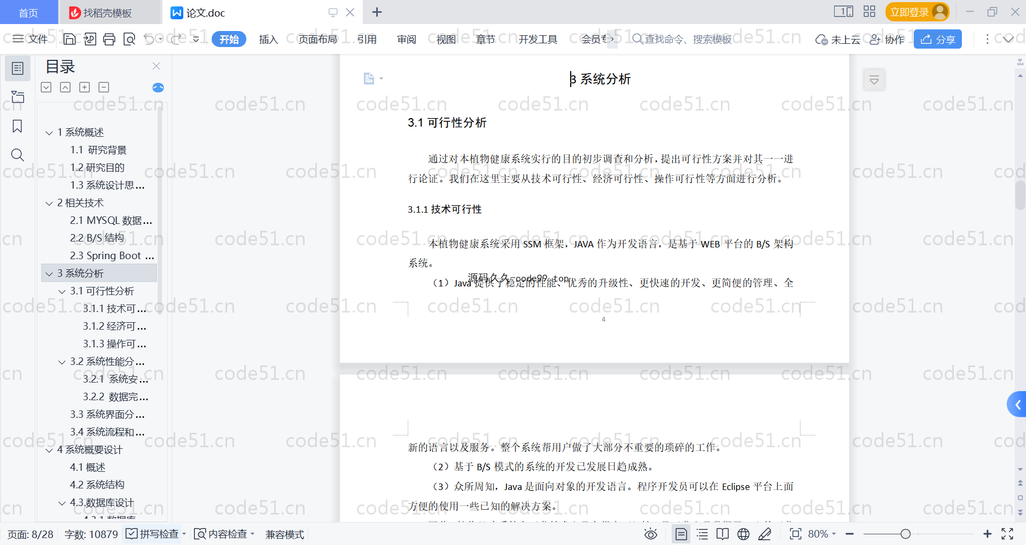Click the Save icon in toolbar
Viewport: 1026px width, 545px height.
pyautogui.click(x=69, y=39)
